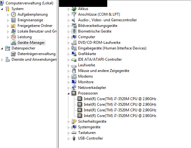Select Audio-, Video- und Gamecontroller label

point(107,20)
